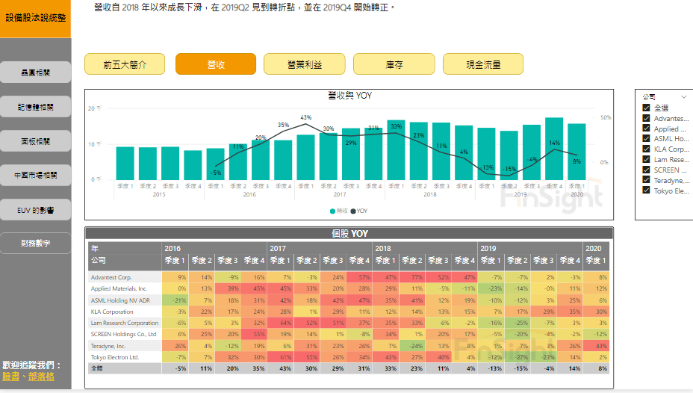
Task: Toggle the Tokyo Electron checkbox
Action: tap(647, 190)
